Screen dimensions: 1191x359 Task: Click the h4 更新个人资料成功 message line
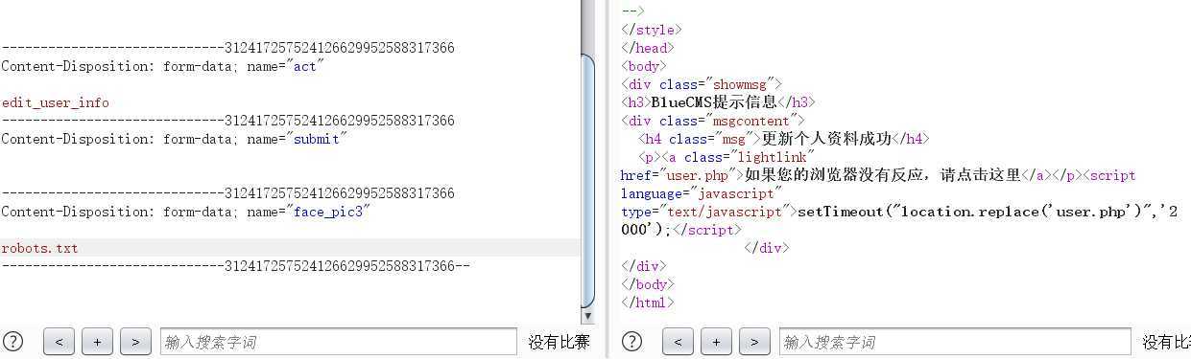point(784,139)
